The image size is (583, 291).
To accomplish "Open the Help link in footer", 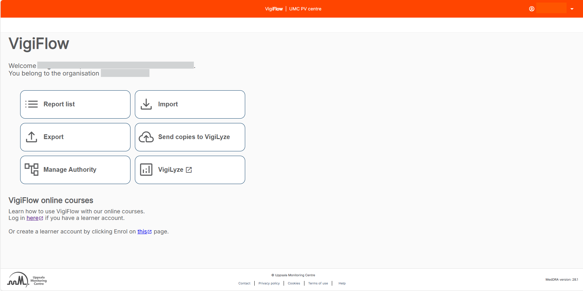I will click(342, 283).
